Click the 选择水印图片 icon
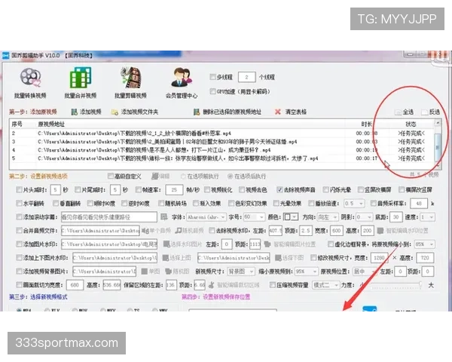 click(166, 244)
